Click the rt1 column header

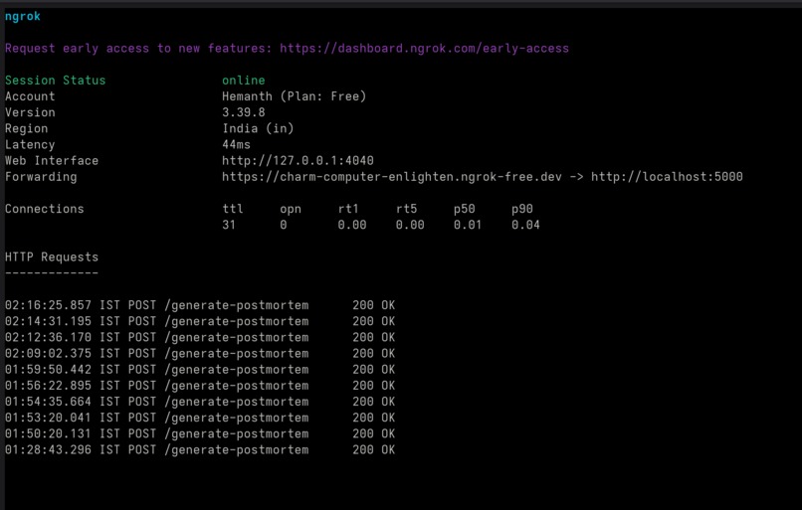348,209
